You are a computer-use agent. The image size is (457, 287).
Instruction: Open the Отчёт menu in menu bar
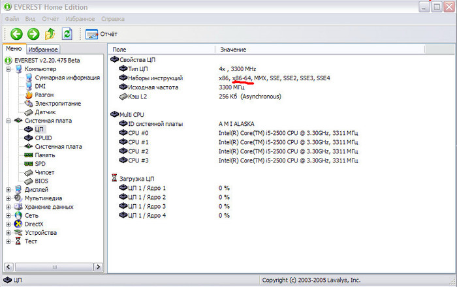pos(50,19)
